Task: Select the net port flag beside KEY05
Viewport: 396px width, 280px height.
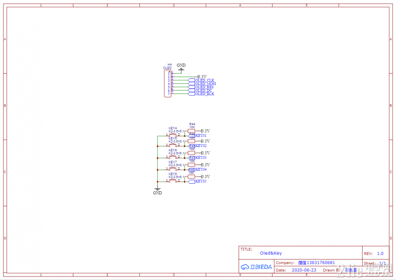Action: click(x=192, y=182)
